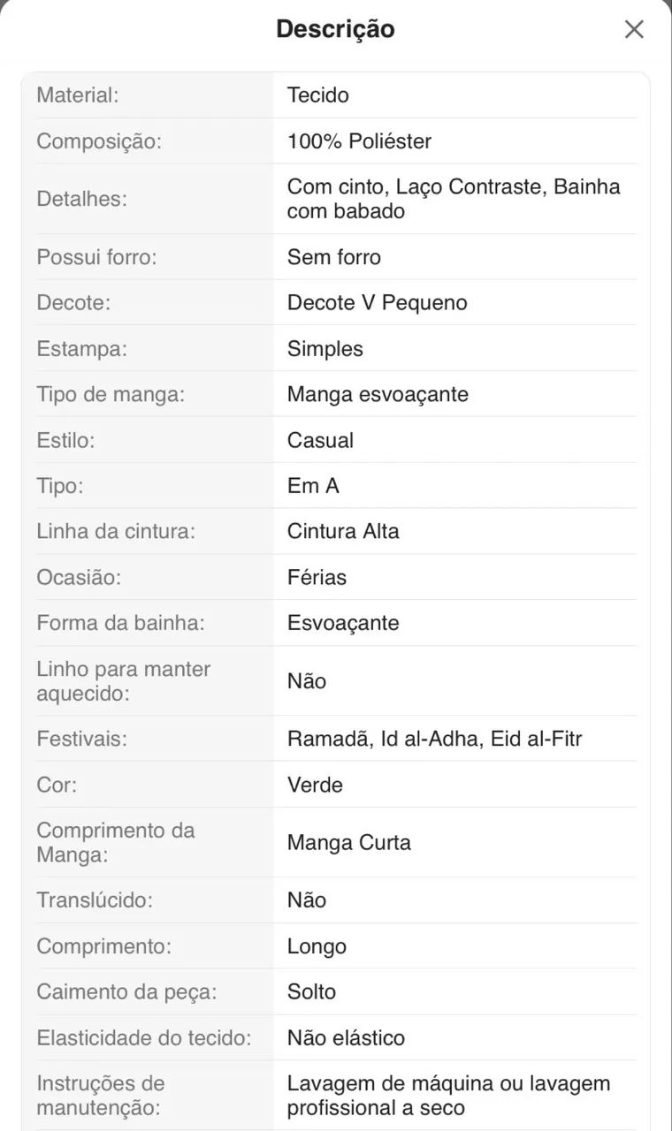Tap the Composição value 100% Poliéster
This screenshot has height=1131, width=672.
[x=359, y=140]
